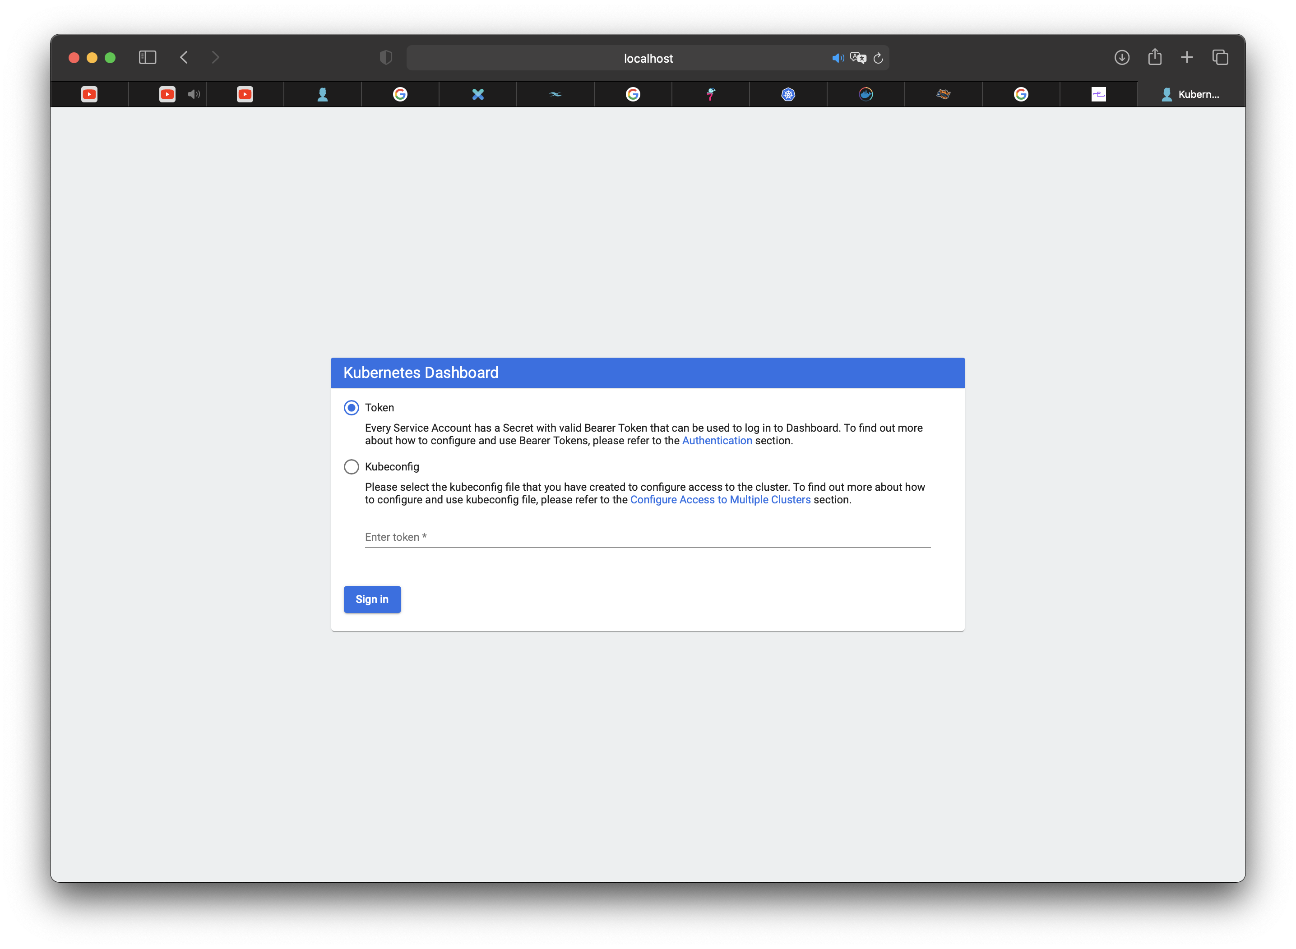Click the Kubeconfig option label
Image resolution: width=1296 pixels, height=949 pixels.
click(x=392, y=467)
